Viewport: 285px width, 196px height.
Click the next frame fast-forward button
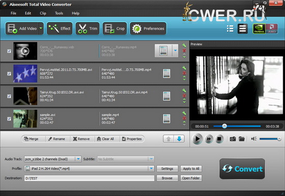pyautogui.click(x=209, y=139)
